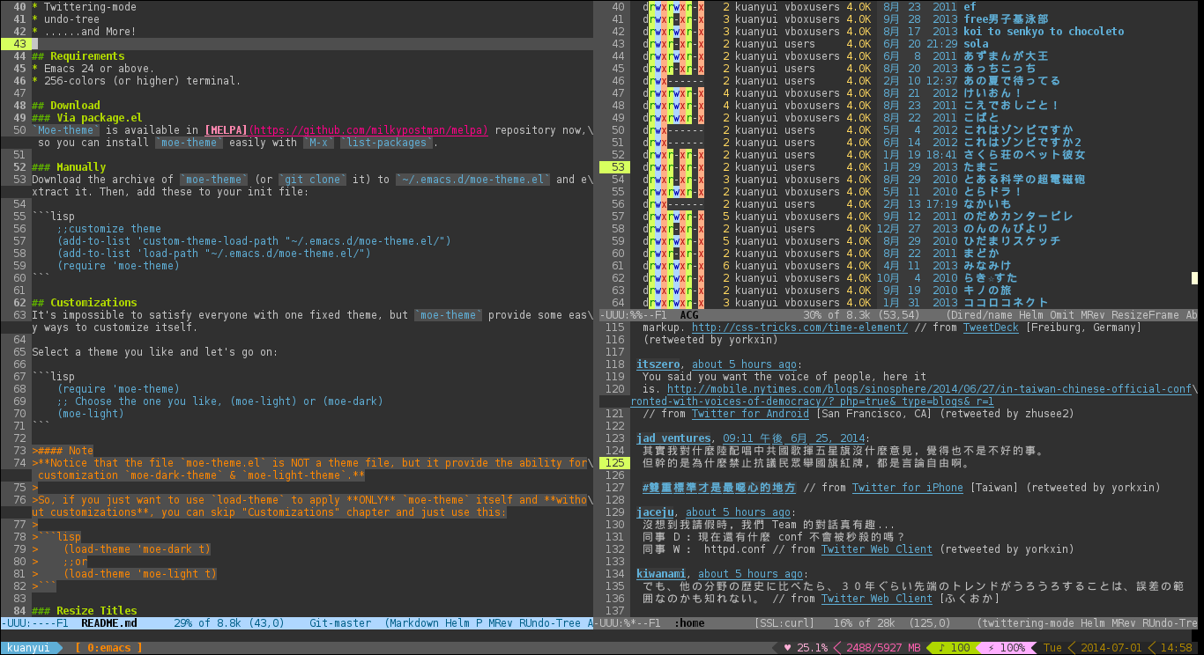Open the 'free男子基泳部' directory
Screen dimensions: 1204x655
[x=1006, y=19]
